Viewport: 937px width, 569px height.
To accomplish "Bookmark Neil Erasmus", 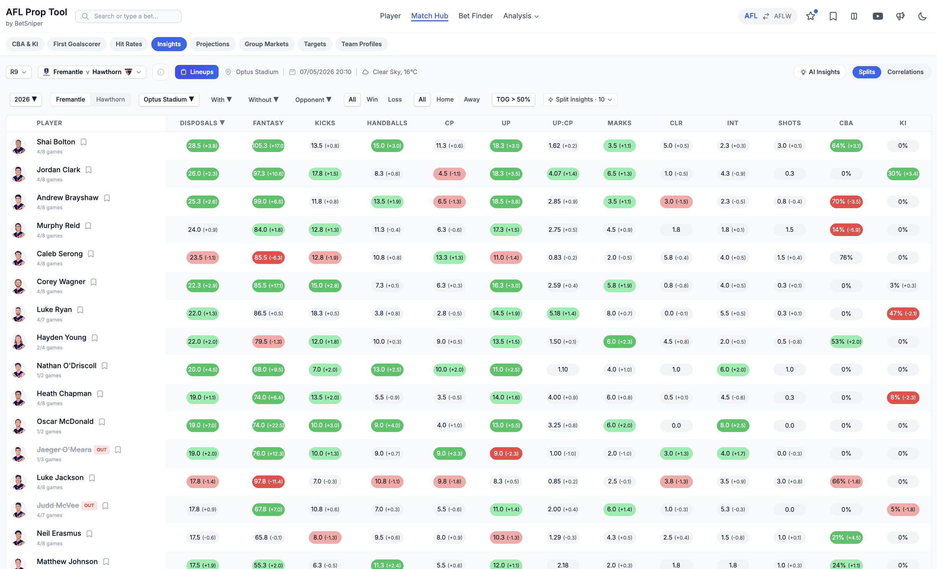I will [89, 533].
